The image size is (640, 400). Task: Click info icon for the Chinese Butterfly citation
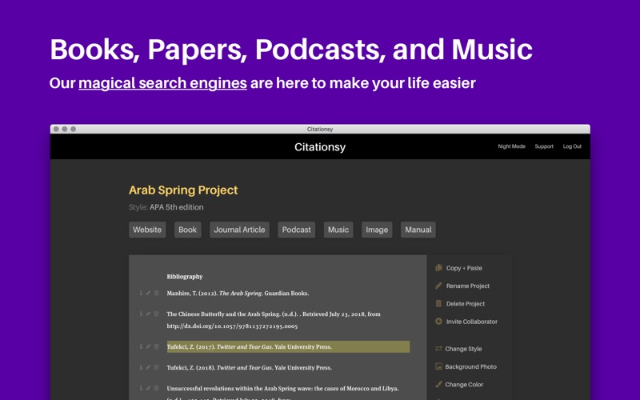(x=141, y=314)
